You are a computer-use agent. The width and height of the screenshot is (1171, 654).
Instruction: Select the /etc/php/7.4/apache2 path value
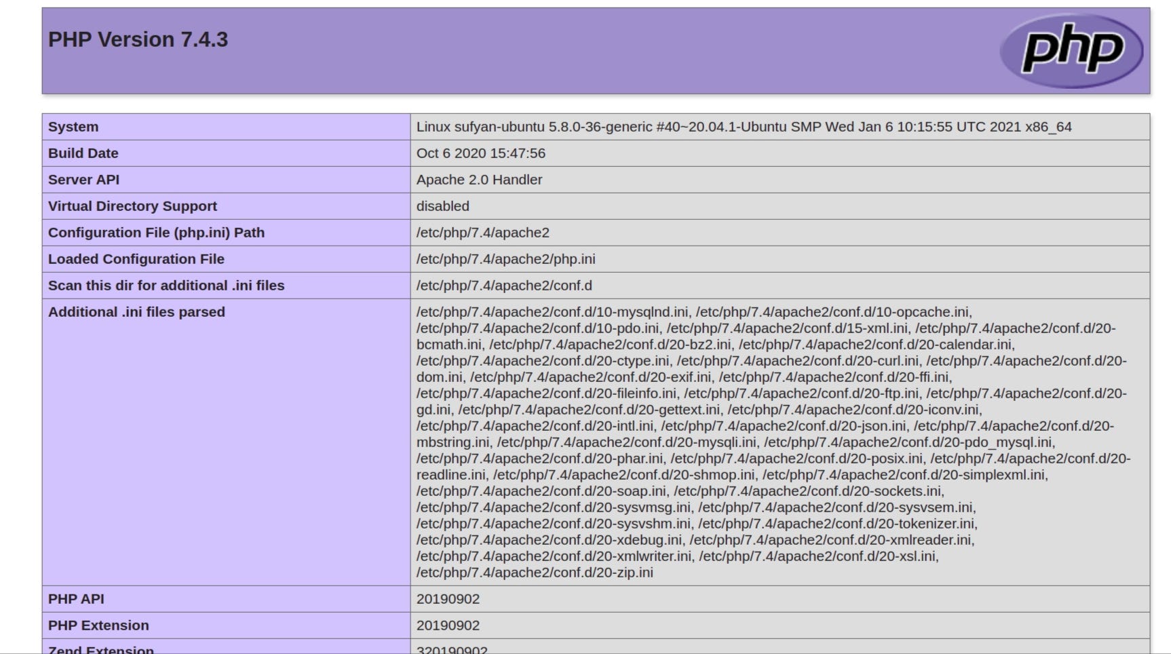pos(483,233)
